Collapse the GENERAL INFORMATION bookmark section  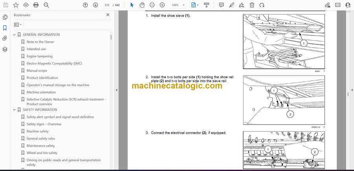tap(15, 35)
